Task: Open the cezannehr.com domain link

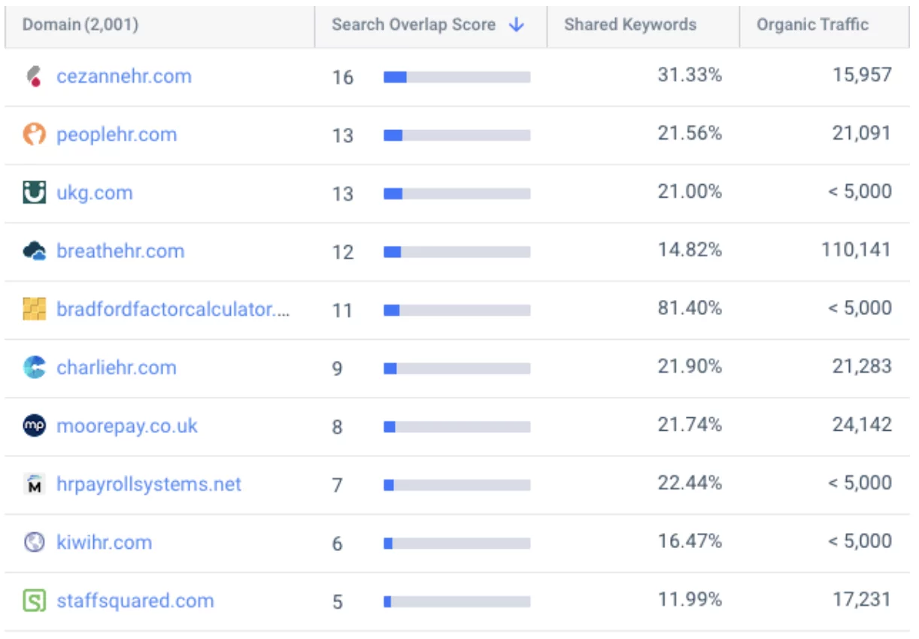Action: click(124, 77)
